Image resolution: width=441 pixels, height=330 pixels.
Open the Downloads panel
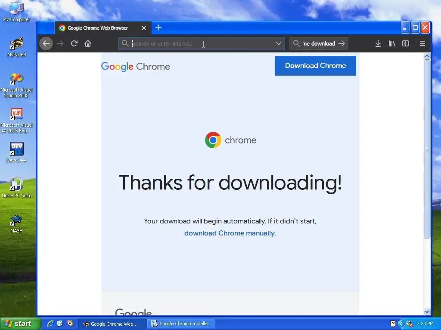[378, 43]
